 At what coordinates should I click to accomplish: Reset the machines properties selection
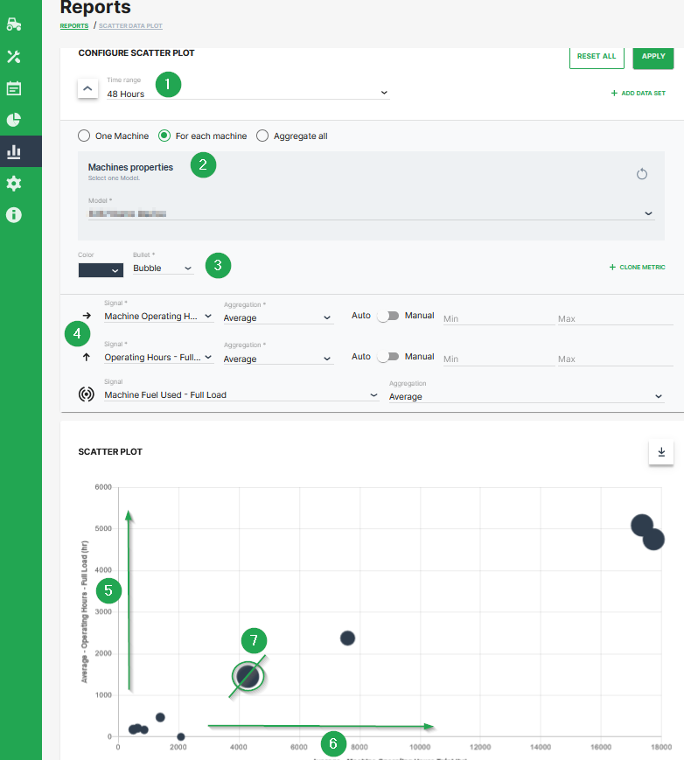coord(641,174)
